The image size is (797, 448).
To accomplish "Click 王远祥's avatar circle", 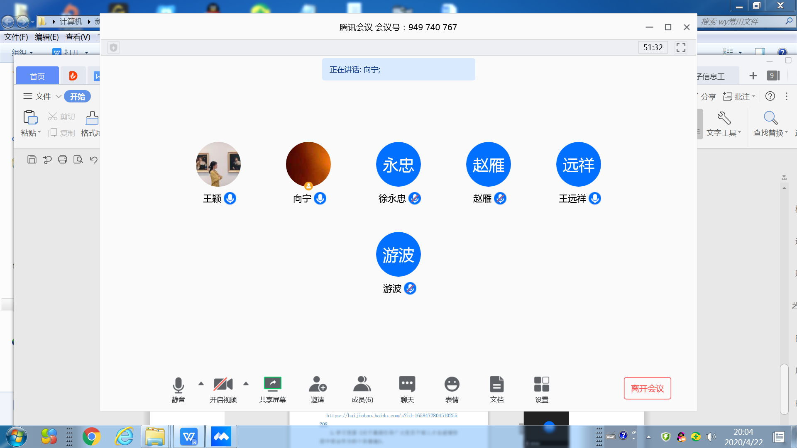I will [x=579, y=164].
